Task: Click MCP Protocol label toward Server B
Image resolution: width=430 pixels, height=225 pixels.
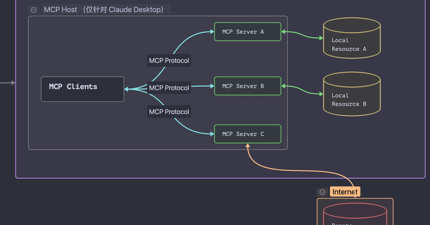Action: pyautogui.click(x=169, y=88)
